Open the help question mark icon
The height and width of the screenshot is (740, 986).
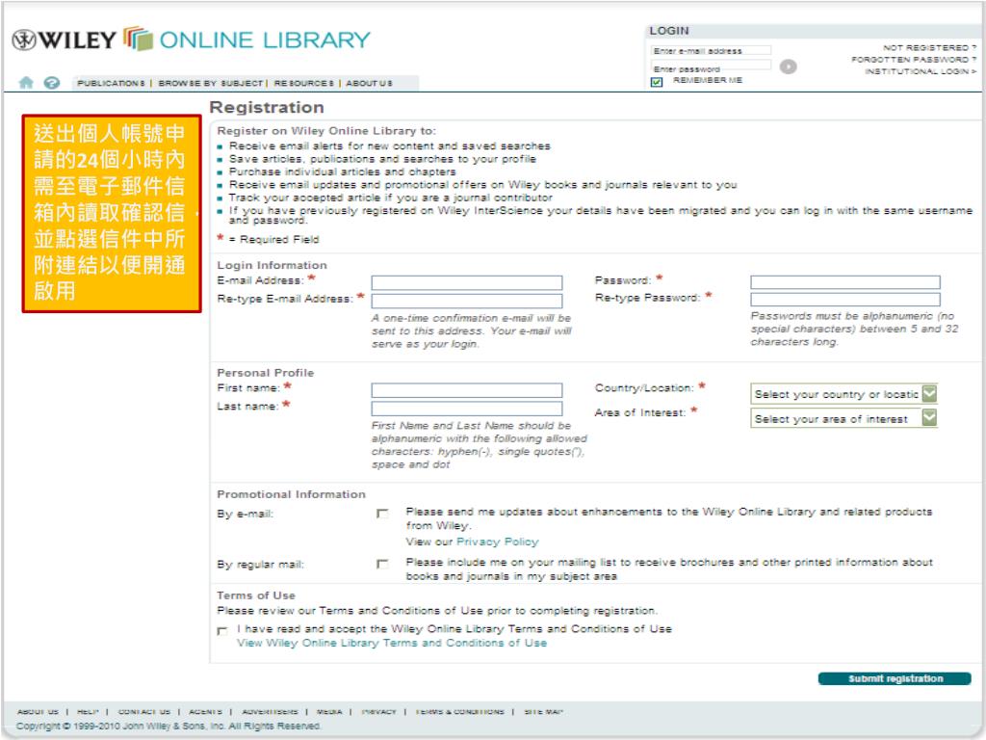tap(52, 83)
